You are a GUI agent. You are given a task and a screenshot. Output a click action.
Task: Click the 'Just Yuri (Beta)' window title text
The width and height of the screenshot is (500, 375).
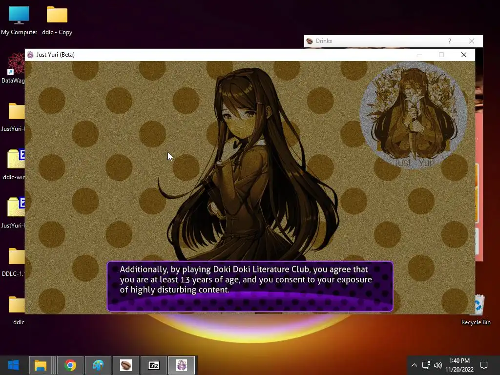tap(56, 55)
